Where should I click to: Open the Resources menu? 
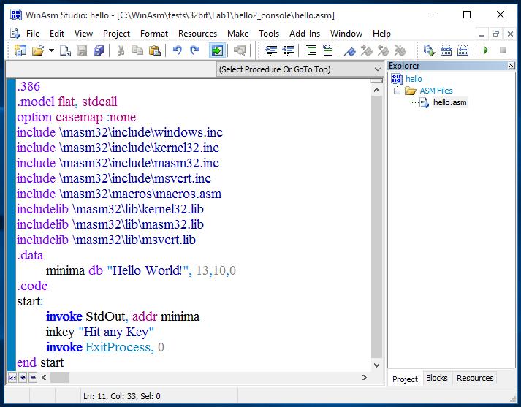click(x=197, y=34)
